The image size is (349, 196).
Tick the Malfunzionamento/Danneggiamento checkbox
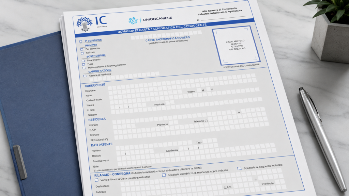[x=84, y=68]
